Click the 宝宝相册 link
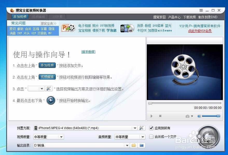 (85, 30)
